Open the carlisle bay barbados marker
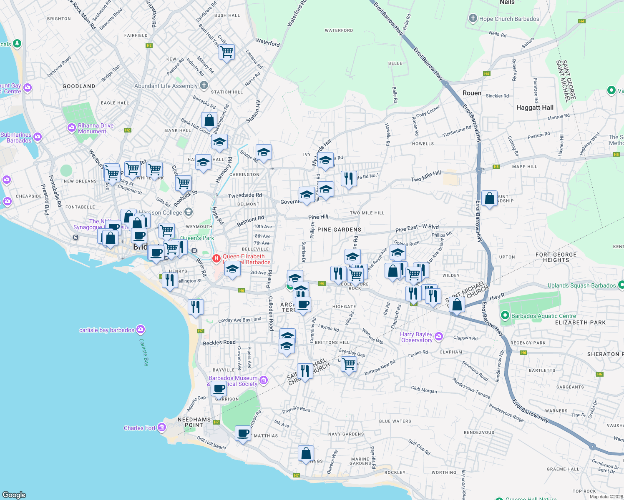This screenshot has width=624, height=500. (x=140, y=330)
